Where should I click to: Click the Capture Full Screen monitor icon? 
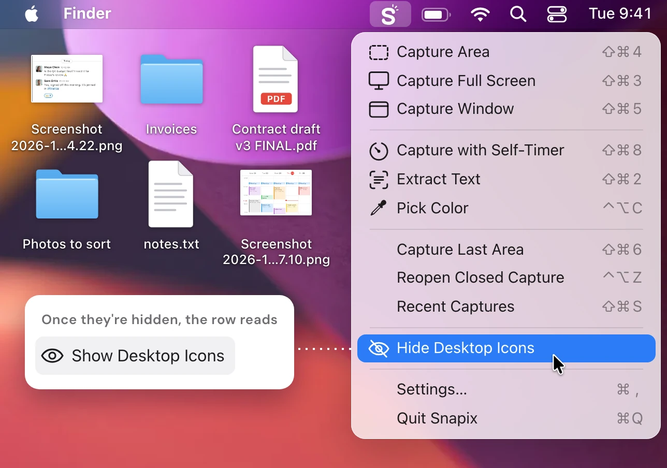click(379, 81)
